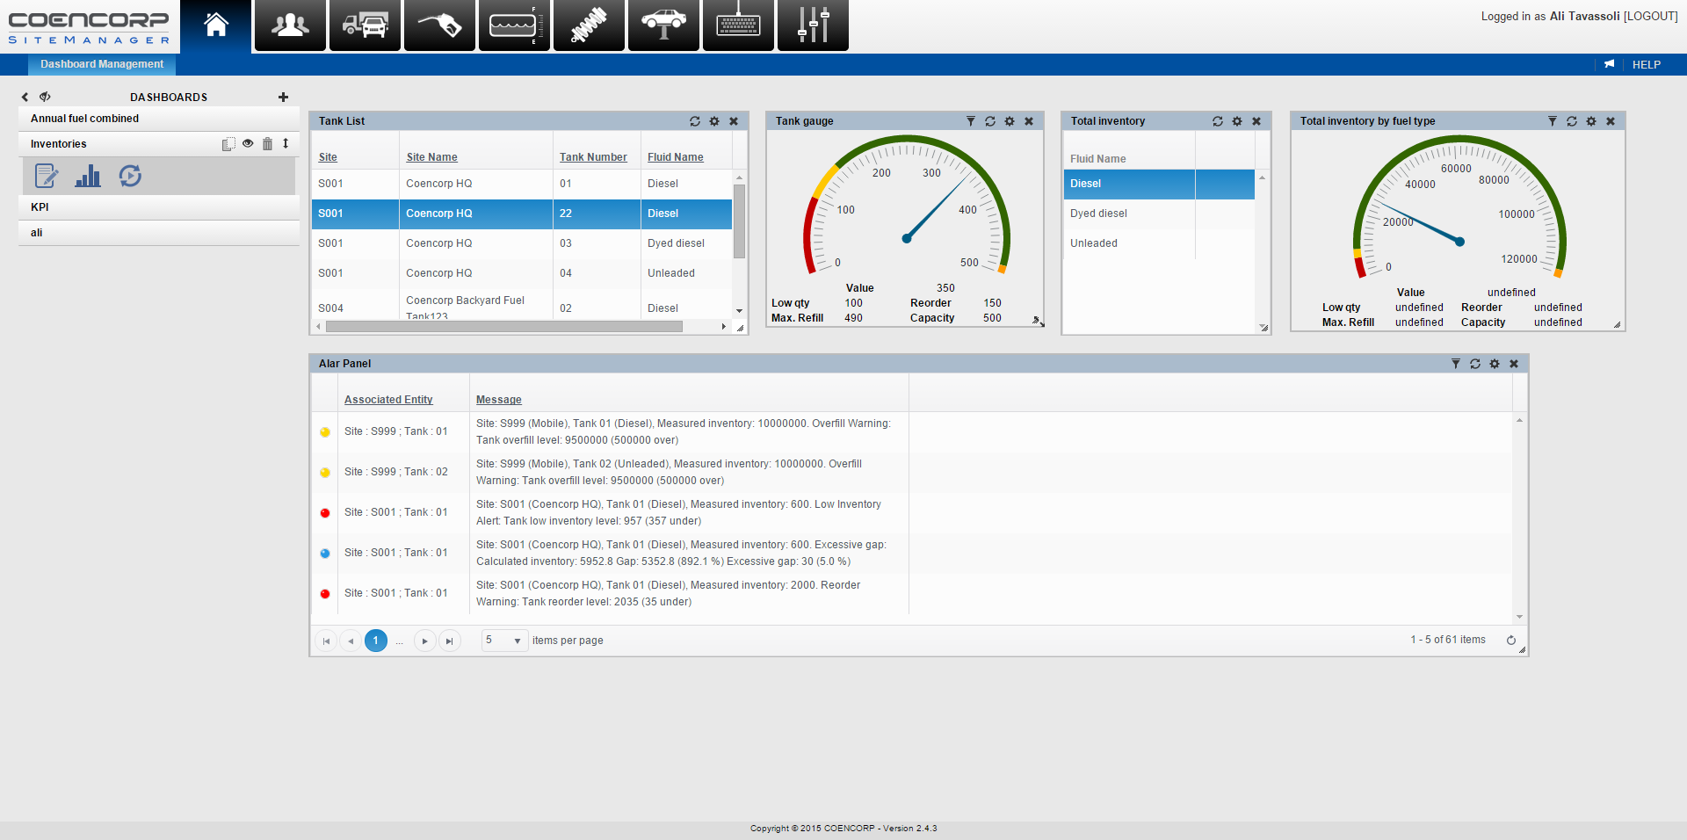Open the items per page dropdown
The height and width of the screenshot is (840, 1687).
[517, 641]
